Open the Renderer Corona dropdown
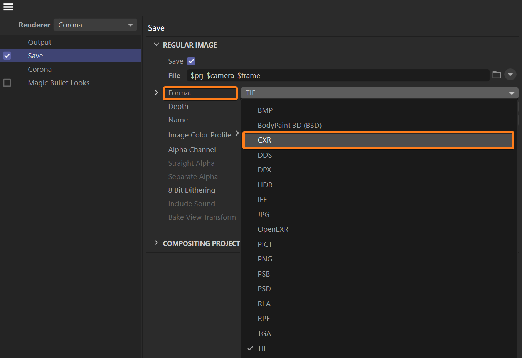This screenshot has width=522, height=358. [x=95, y=25]
